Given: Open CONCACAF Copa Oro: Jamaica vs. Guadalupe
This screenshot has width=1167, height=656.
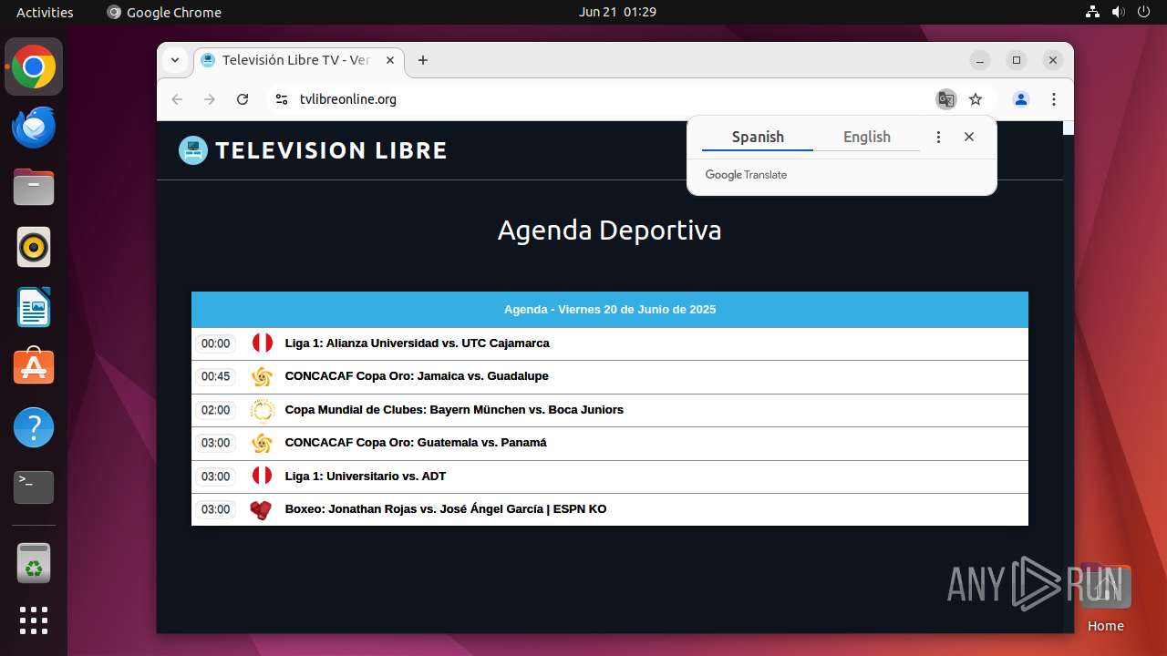Looking at the screenshot, I should pyautogui.click(x=417, y=376).
